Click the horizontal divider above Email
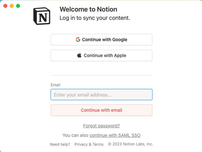The height and width of the screenshot is (152, 202). coord(101,75)
